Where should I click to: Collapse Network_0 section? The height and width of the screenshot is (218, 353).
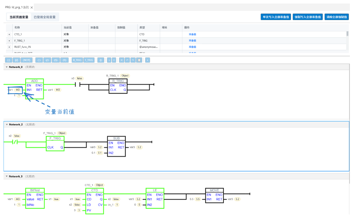[x=7, y=67]
